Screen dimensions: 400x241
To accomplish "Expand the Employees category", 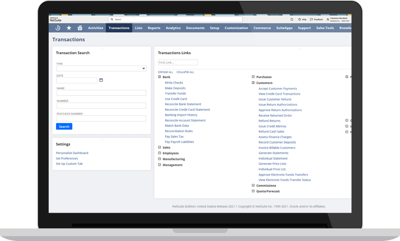I will coord(159,153).
